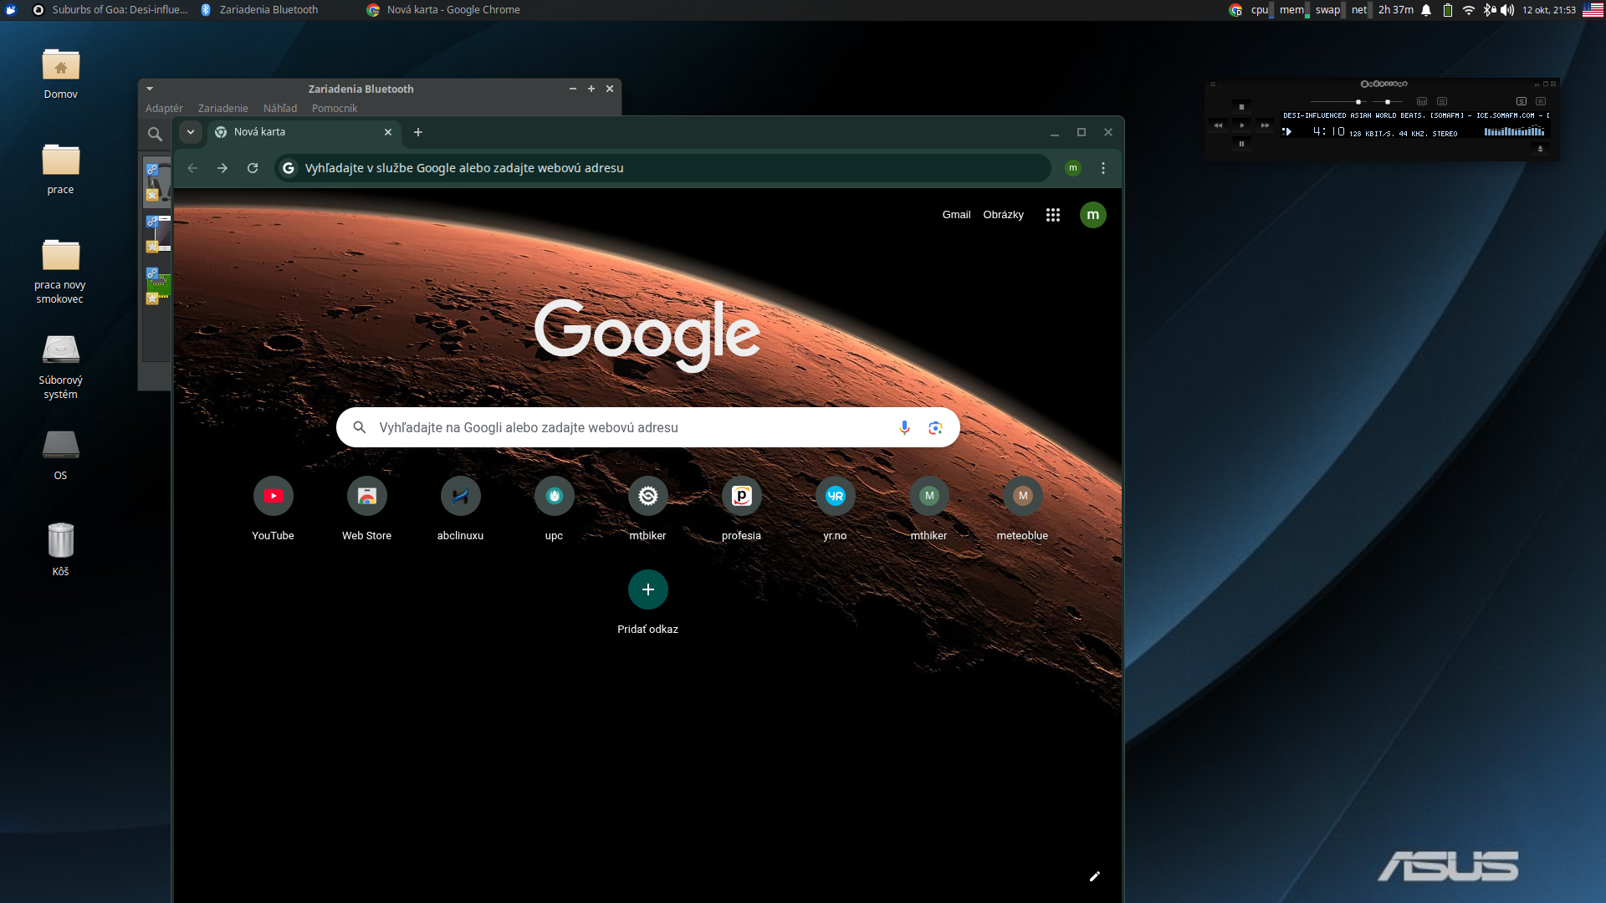Open Chrome three-dot menu

click(x=1103, y=168)
